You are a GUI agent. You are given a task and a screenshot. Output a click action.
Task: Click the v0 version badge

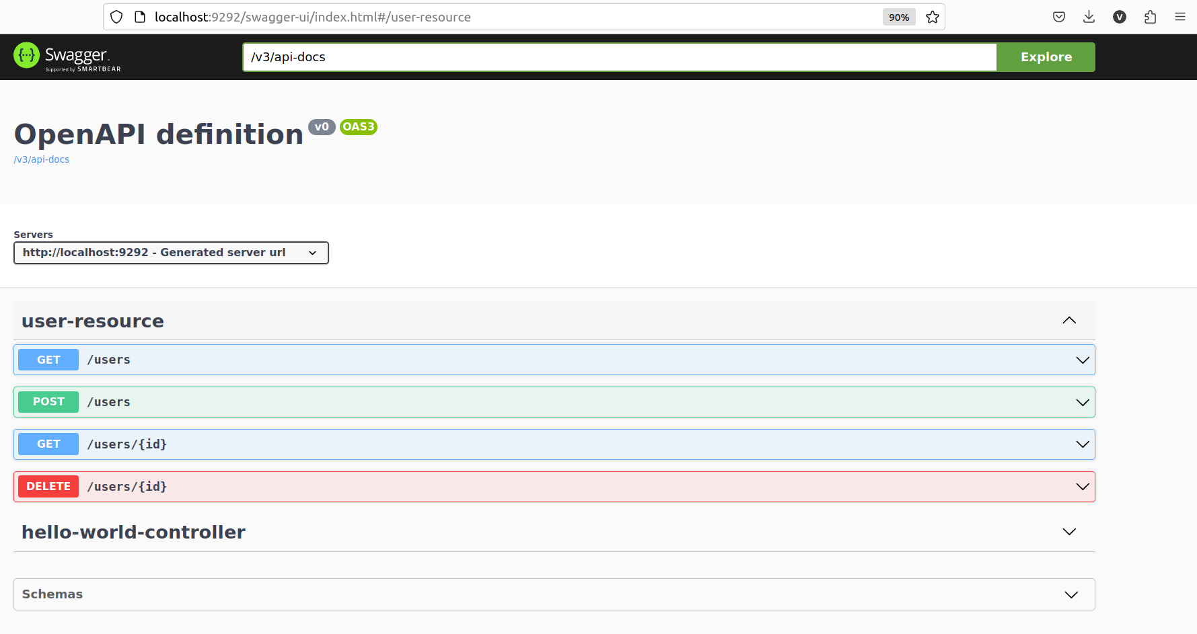(x=322, y=127)
